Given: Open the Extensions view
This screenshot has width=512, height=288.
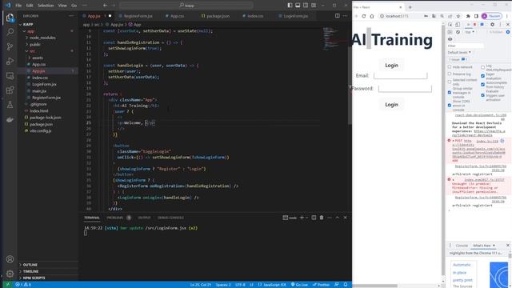Looking at the screenshot, I should pyautogui.click(x=10, y=90).
